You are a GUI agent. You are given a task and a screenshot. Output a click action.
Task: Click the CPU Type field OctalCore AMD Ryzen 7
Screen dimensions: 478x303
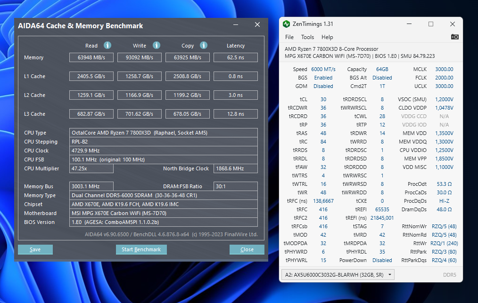164,133
